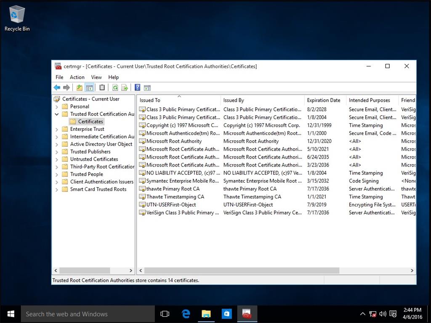Open Action Center notification icon

pyautogui.click(x=393, y=314)
